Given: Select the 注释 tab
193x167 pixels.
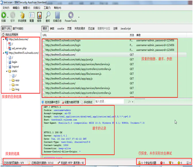Looking at the screenshot, I should (115, 29).
